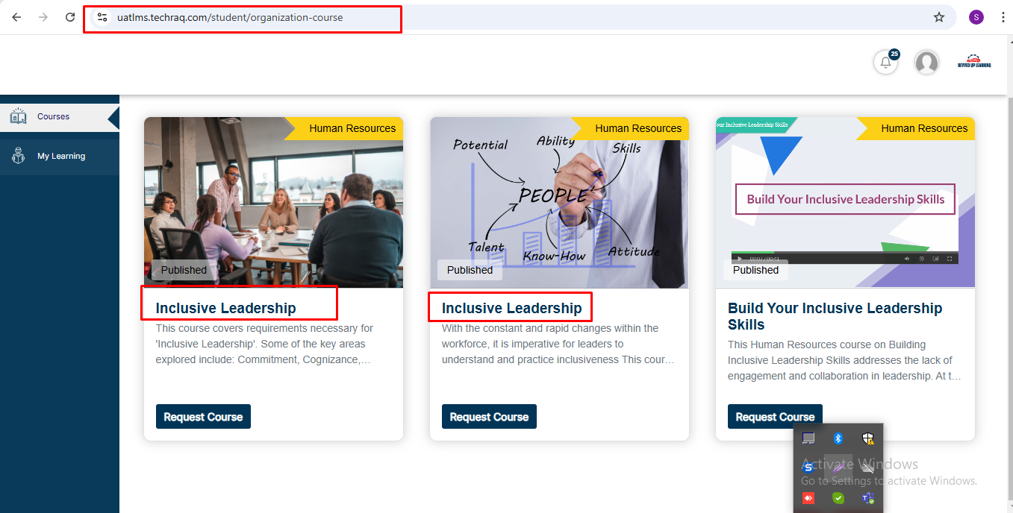This screenshot has width=1013, height=513.
Task: Open the Microsoft Teams tray icon
Action: point(868,498)
